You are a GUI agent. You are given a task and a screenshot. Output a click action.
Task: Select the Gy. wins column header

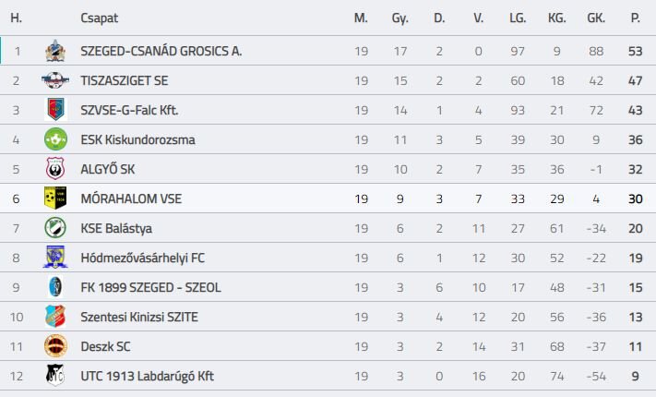(400, 18)
